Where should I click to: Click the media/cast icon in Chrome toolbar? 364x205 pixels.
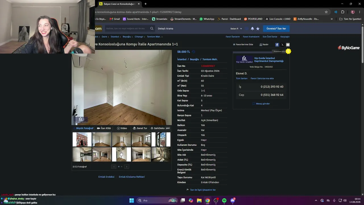(x=336, y=12)
